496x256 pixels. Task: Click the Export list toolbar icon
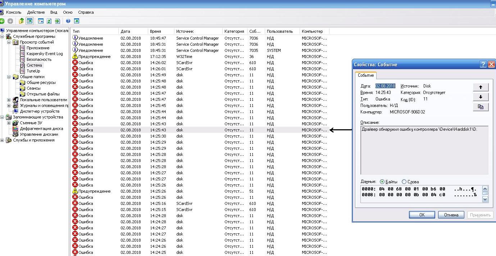point(57,21)
